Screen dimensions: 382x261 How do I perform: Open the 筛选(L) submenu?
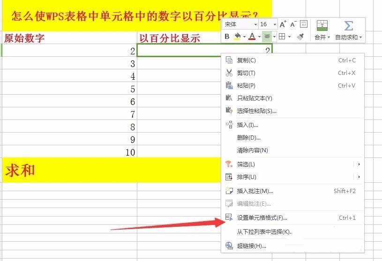292,164
